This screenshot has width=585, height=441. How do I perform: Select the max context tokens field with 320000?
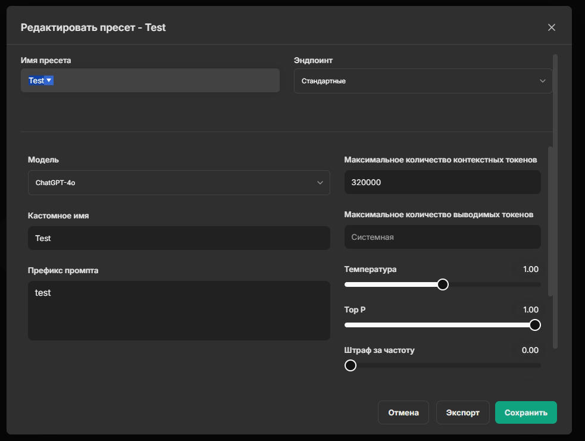pyautogui.click(x=442, y=182)
